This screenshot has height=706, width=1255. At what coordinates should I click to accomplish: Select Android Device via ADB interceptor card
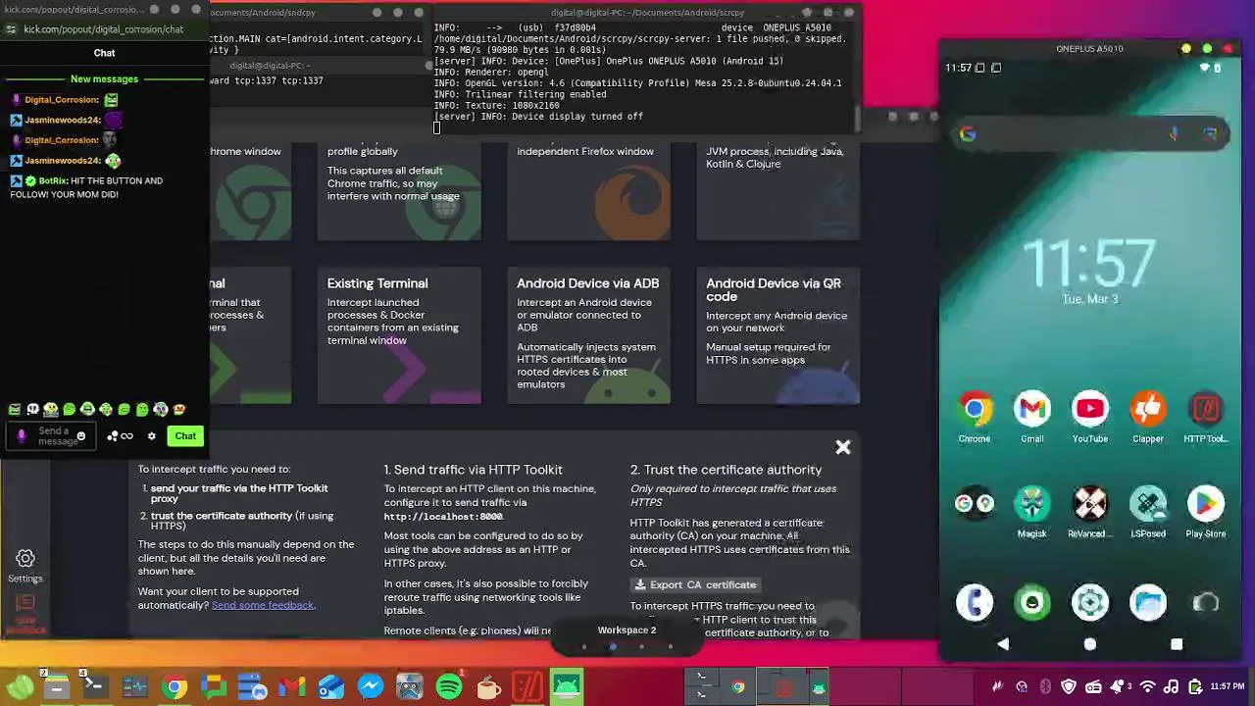point(588,333)
